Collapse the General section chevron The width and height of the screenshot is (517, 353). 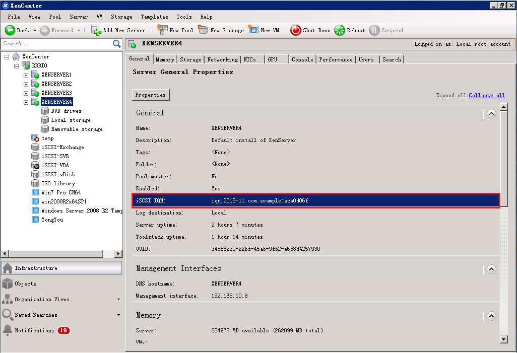coord(491,114)
